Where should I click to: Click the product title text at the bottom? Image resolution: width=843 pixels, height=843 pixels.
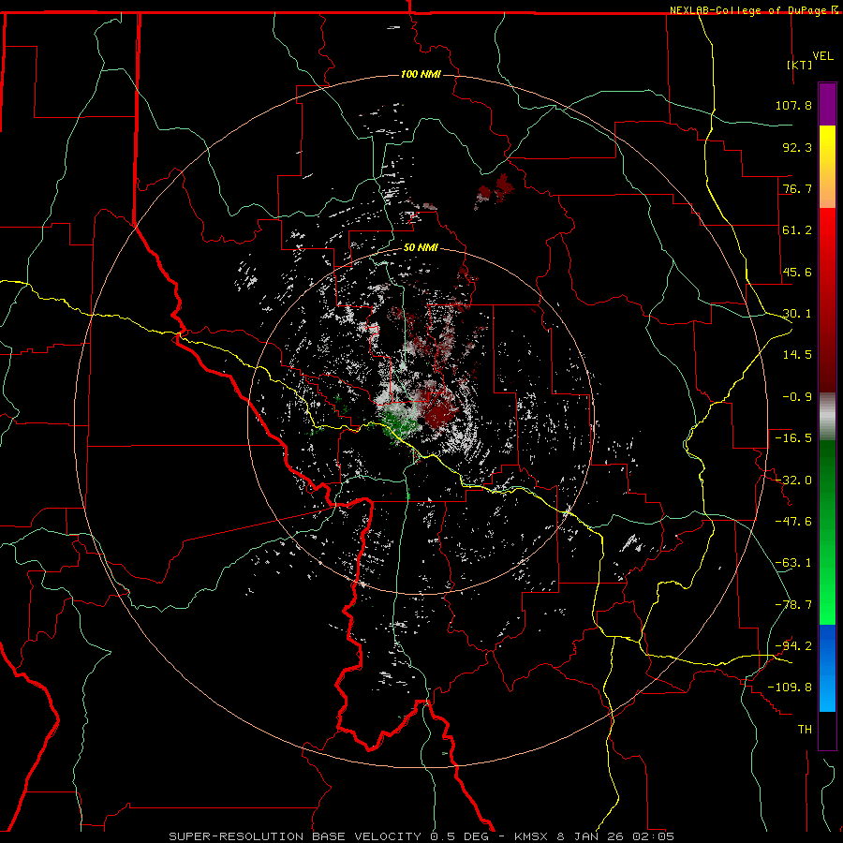421,836
